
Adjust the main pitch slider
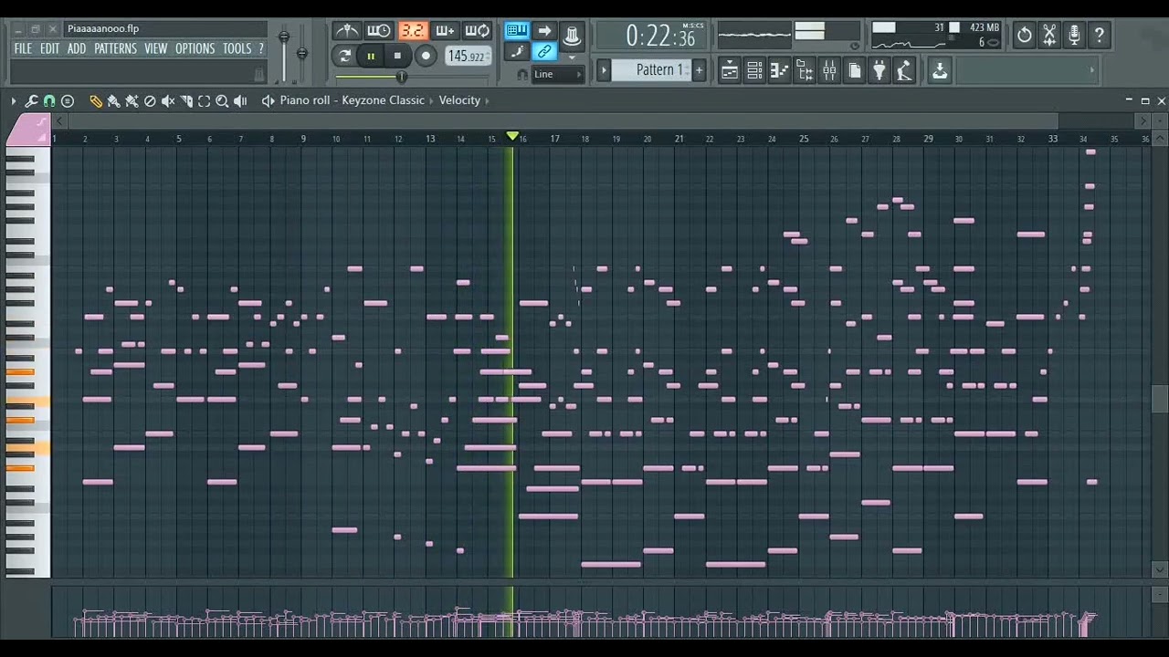click(301, 55)
